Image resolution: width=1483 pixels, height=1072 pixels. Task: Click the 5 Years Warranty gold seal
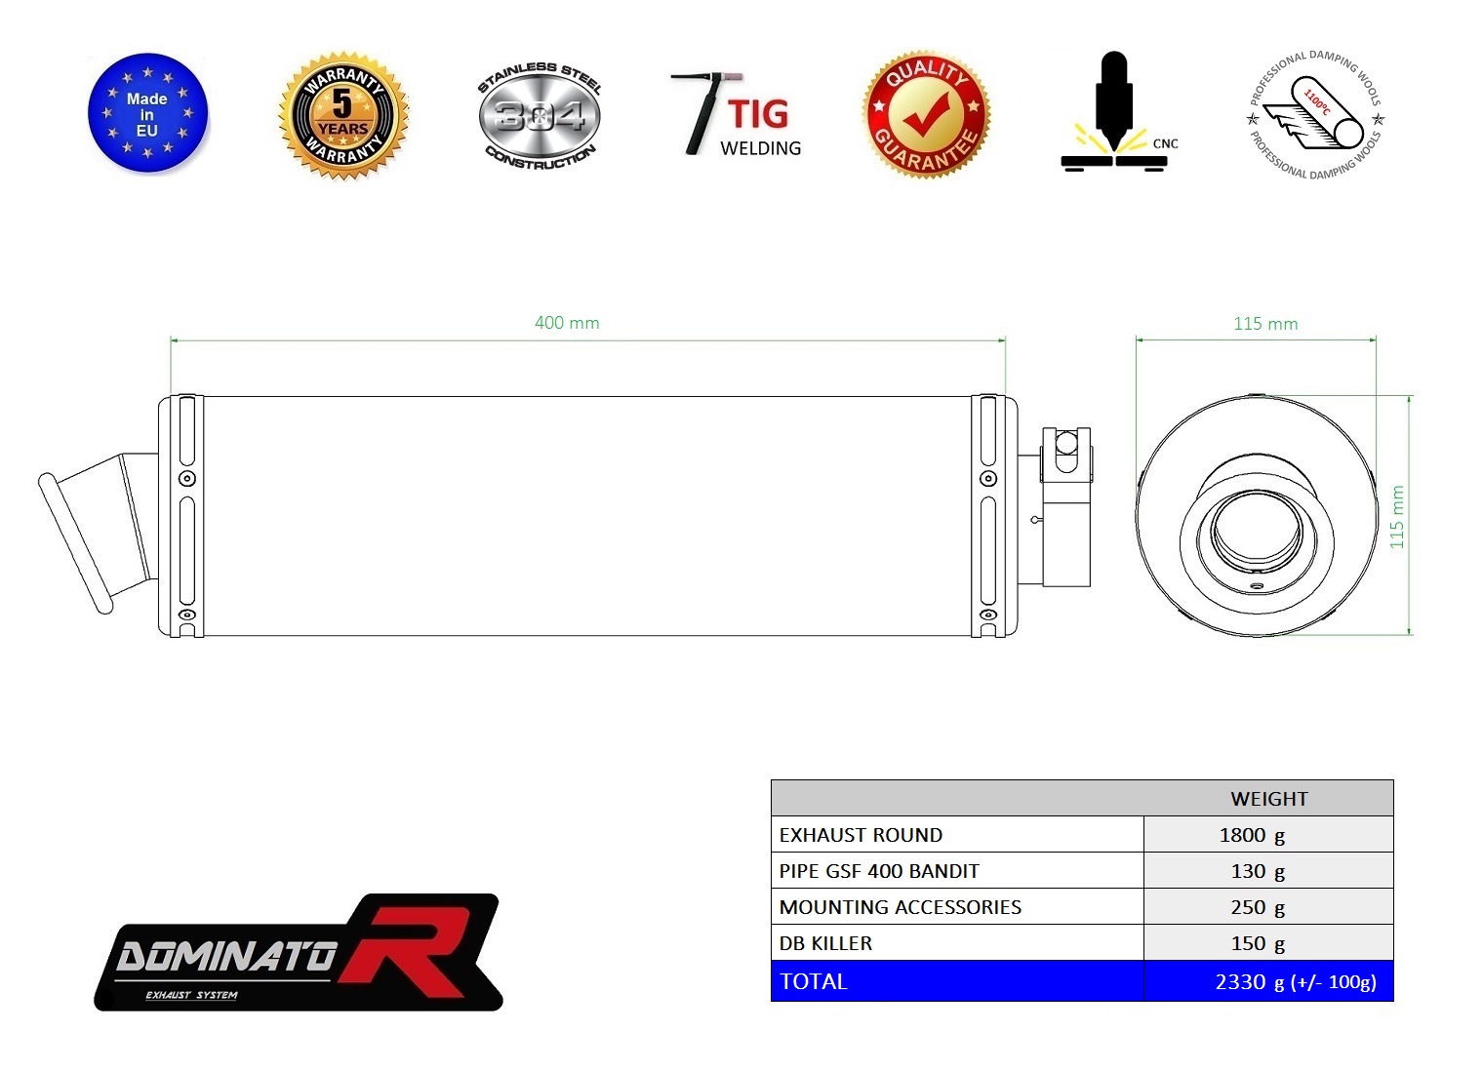(343, 115)
